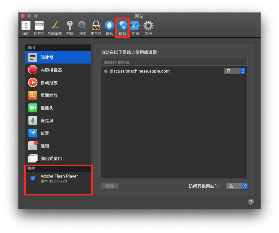Open the 密码 Passwords key icon
This screenshot has height=233, width=279.
point(70,28)
